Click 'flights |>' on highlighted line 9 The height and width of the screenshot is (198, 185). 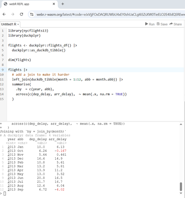(x=18, y=70)
